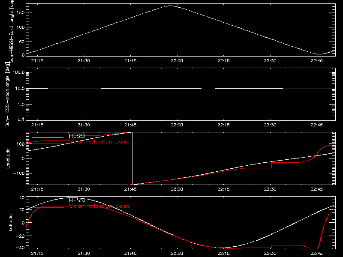Click white HESSI legend line in Longitude plot
The width and height of the screenshot is (343, 257).
click(48, 137)
